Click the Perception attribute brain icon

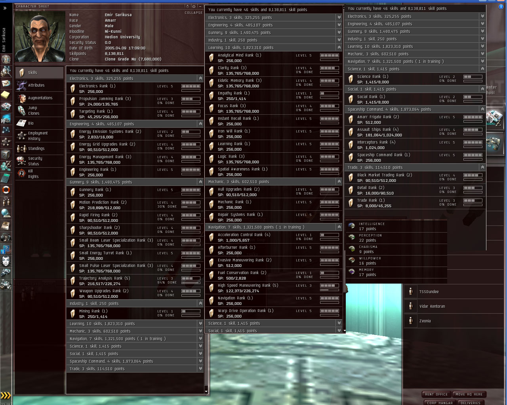[351, 237]
